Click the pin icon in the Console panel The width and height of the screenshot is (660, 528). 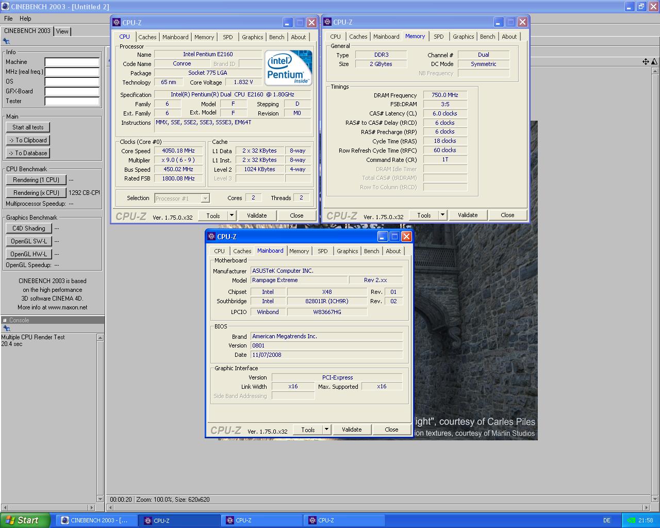tap(6, 328)
